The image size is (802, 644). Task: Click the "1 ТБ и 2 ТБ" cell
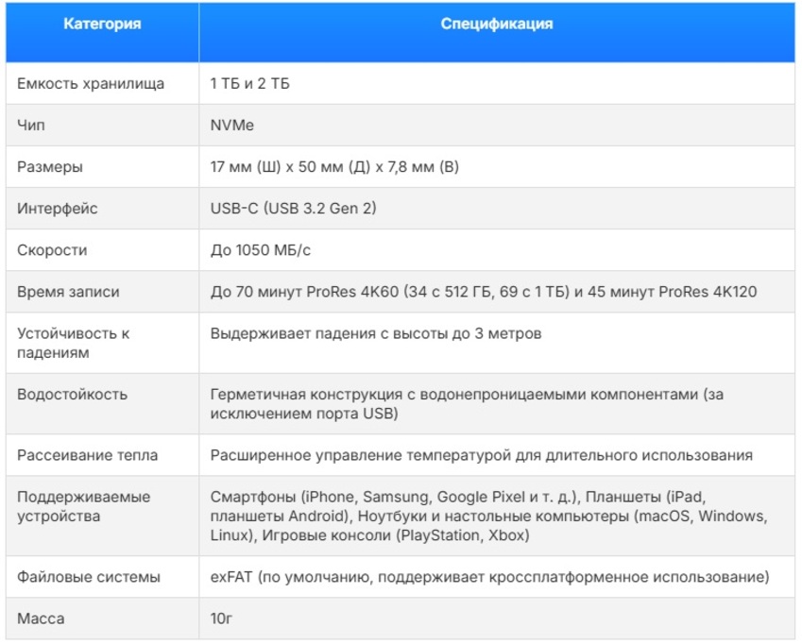click(x=250, y=84)
